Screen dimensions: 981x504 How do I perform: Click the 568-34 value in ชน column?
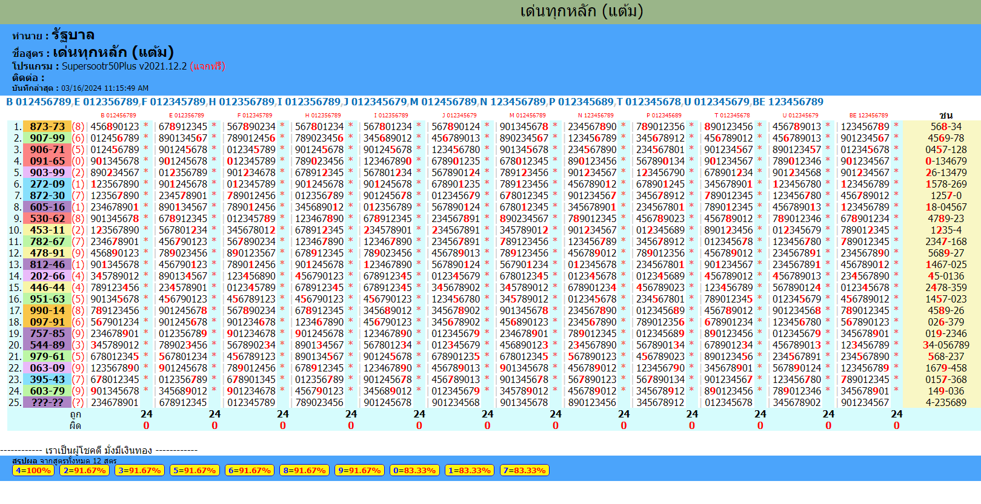click(x=946, y=126)
